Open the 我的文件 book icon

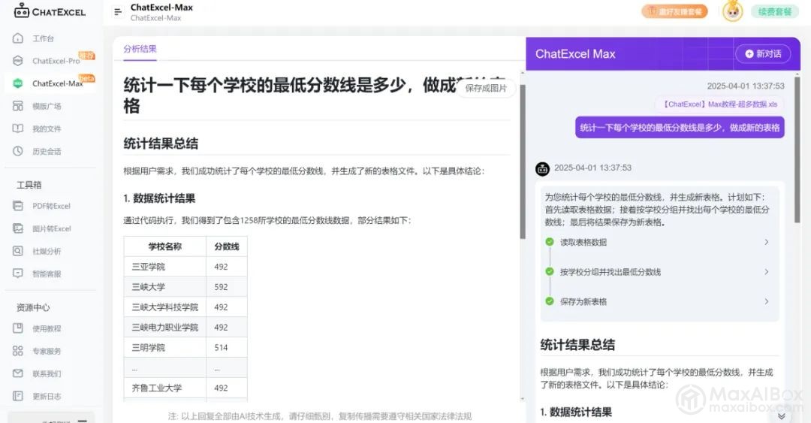click(x=18, y=128)
